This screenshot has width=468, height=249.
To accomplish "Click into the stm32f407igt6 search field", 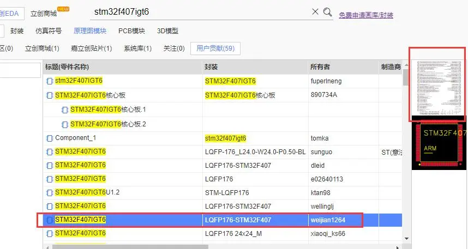I will coord(196,12).
